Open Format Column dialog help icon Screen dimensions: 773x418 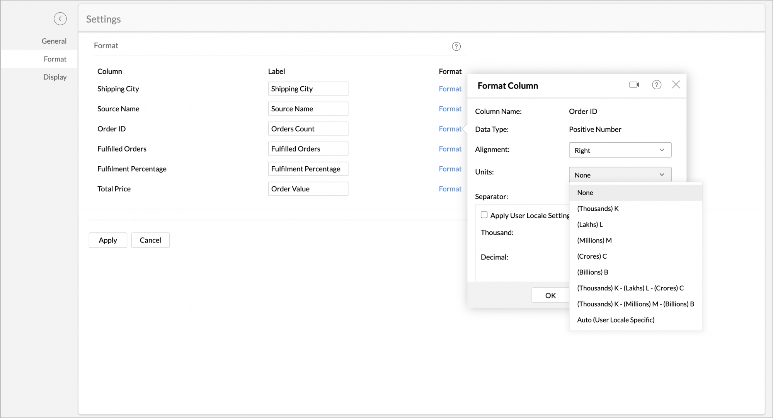[x=656, y=85]
